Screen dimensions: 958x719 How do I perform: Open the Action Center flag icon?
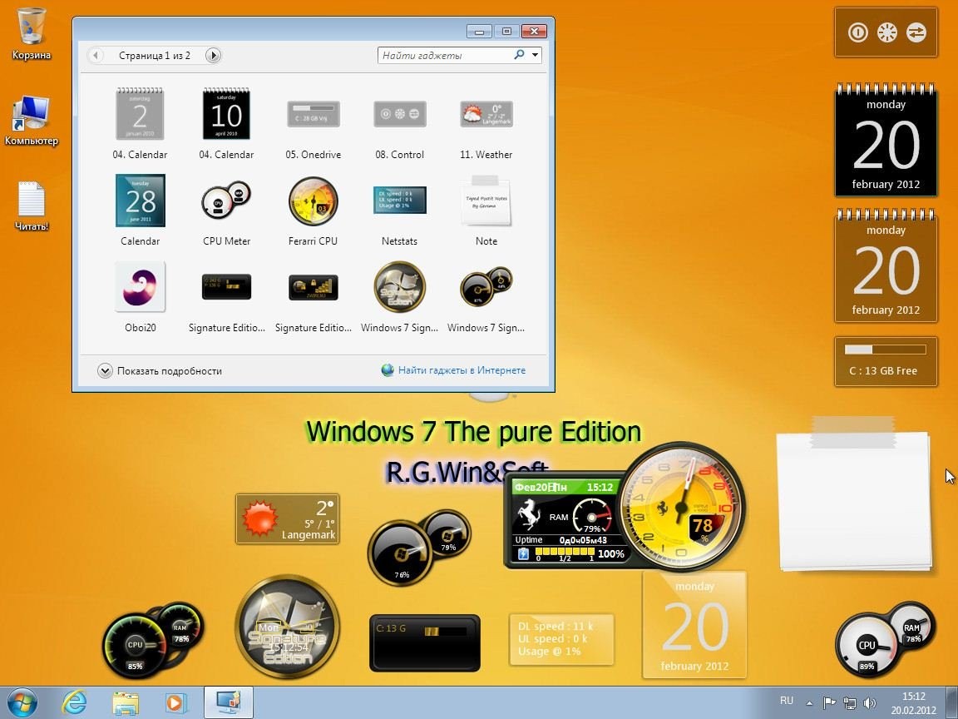tap(829, 702)
